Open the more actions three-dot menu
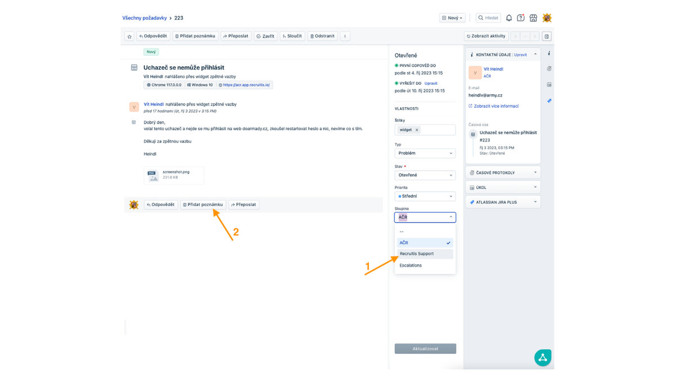675x379 pixels. pyautogui.click(x=345, y=36)
